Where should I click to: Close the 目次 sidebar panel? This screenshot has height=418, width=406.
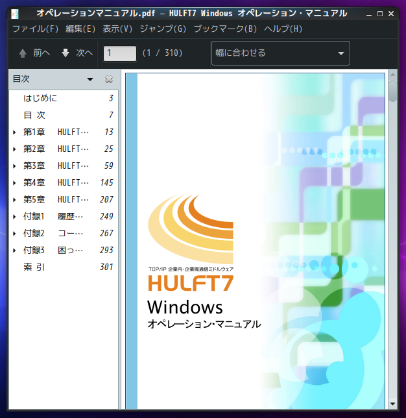click(109, 79)
